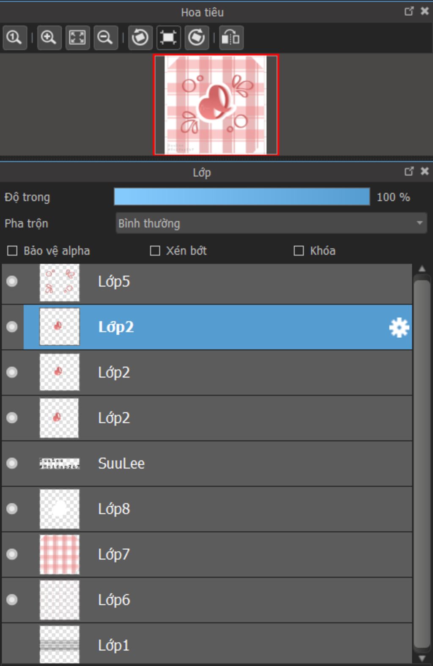
Task: Click the zoom to 100% navigator icon
Action: [15, 38]
